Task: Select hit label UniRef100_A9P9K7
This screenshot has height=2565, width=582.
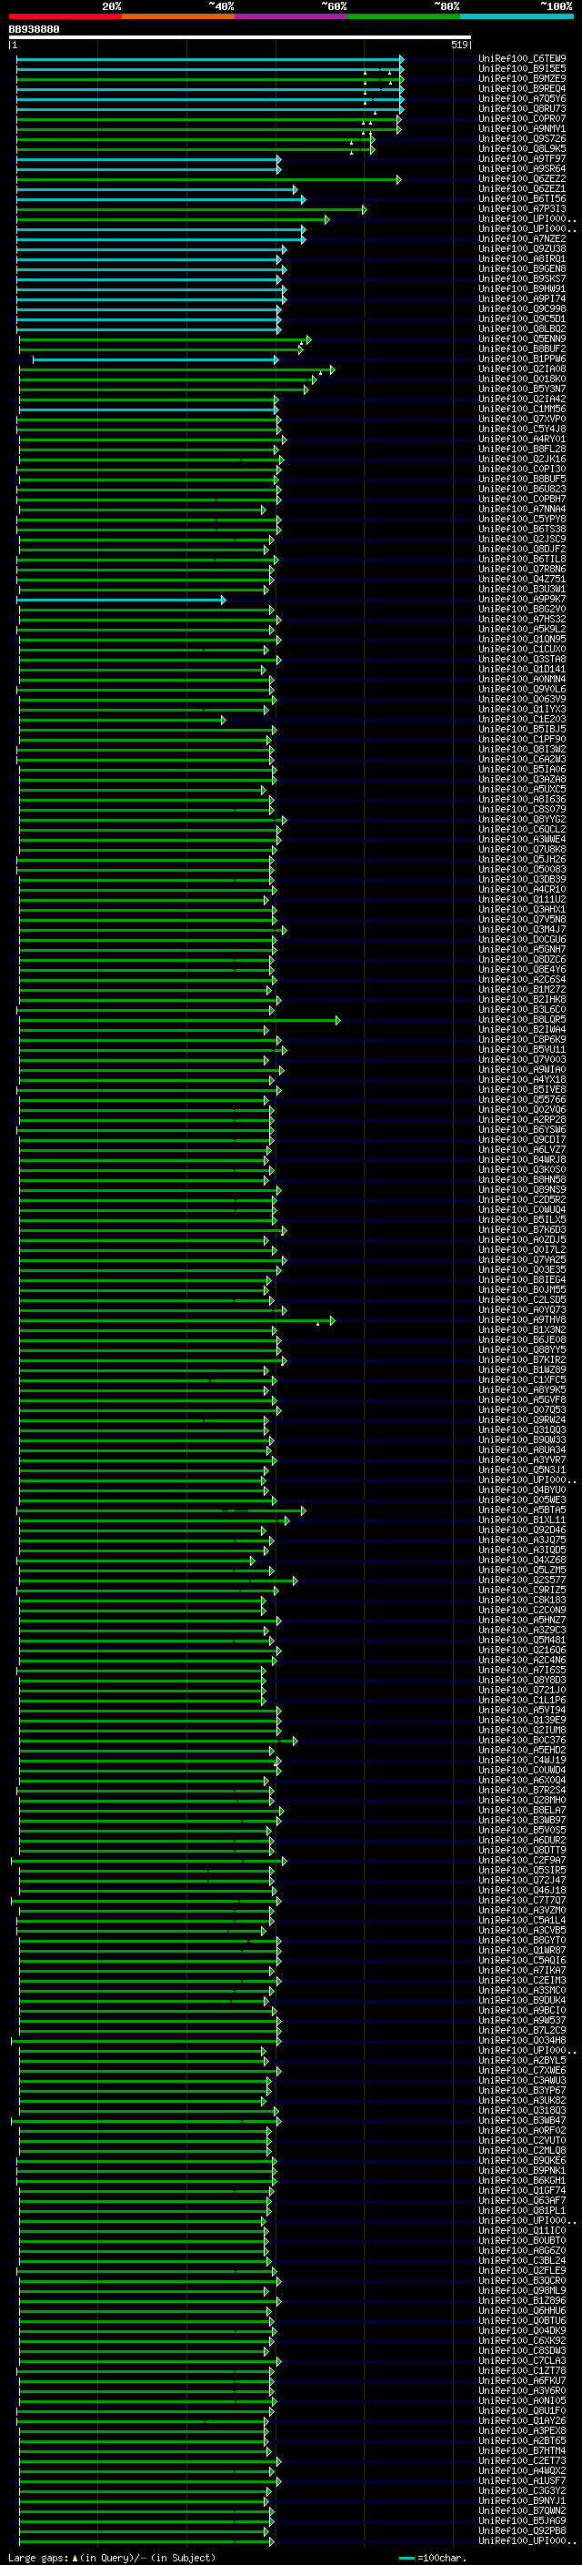Action: (x=522, y=600)
